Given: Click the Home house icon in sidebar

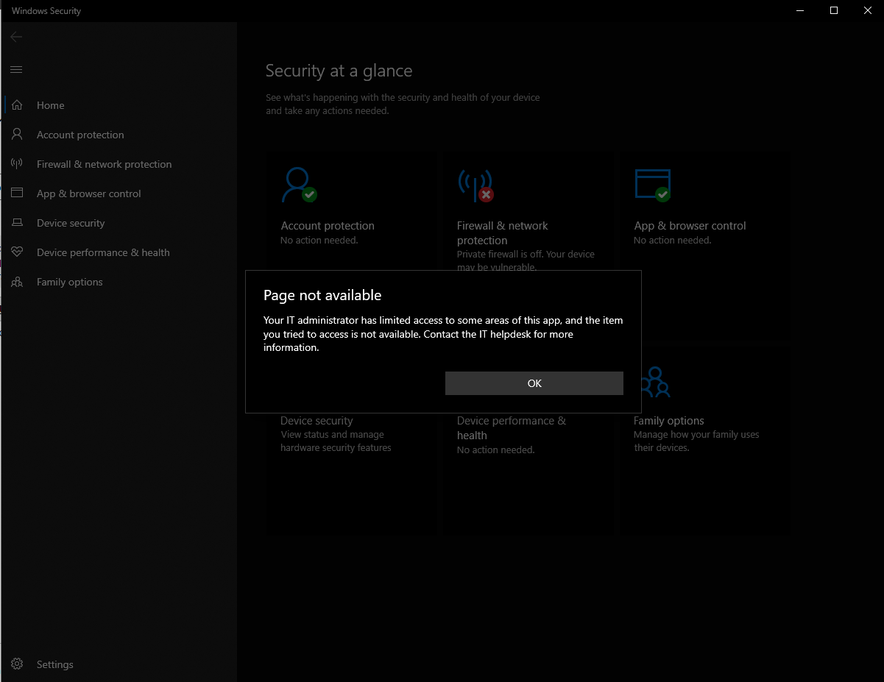Looking at the screenshot, I should tap(17, 105).
